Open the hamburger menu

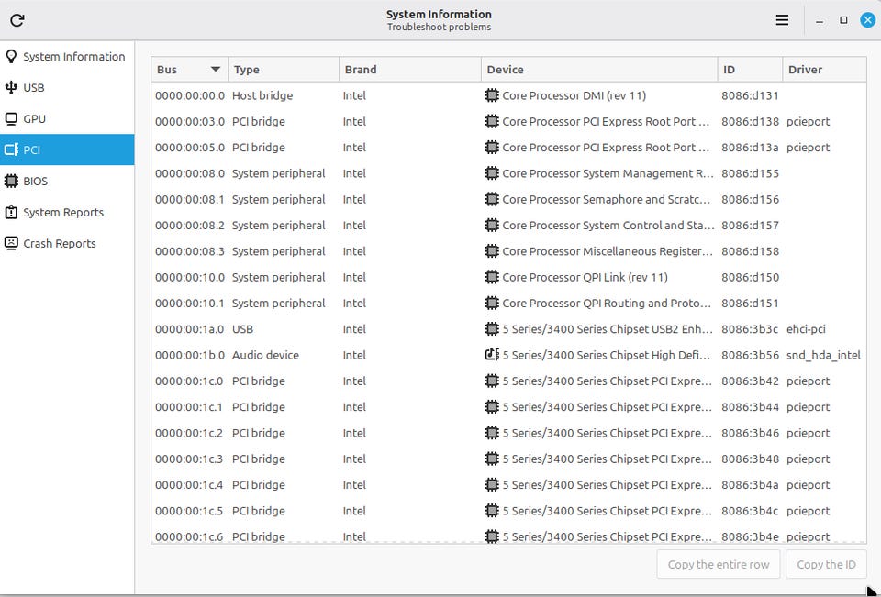coord(782,20)
